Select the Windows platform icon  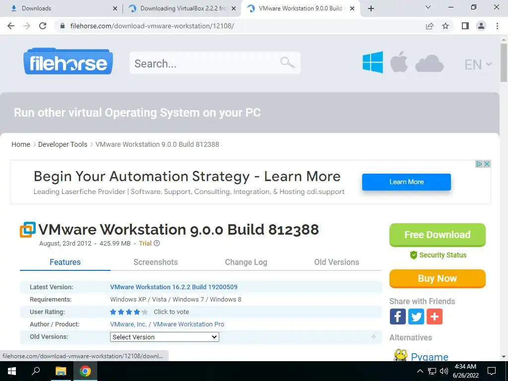(373, 62)
